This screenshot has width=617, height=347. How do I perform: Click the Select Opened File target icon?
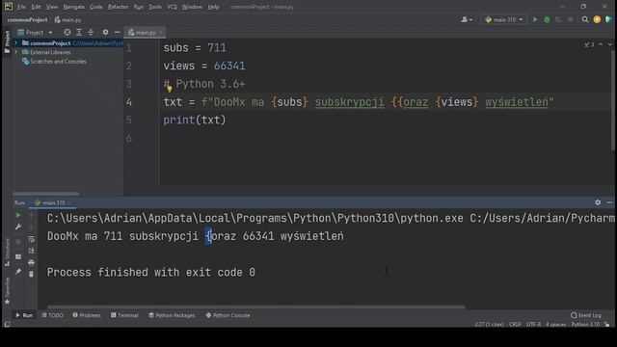point(67,32)
